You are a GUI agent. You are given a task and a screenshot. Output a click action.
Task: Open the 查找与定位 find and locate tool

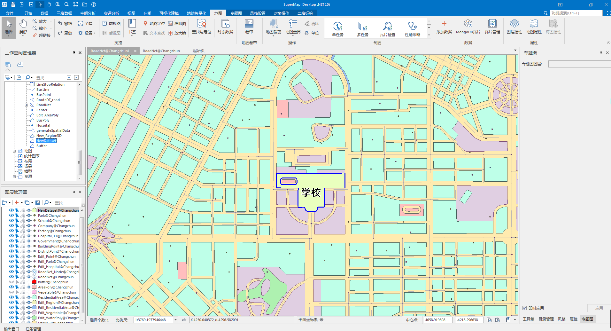(x=202, y=27)
